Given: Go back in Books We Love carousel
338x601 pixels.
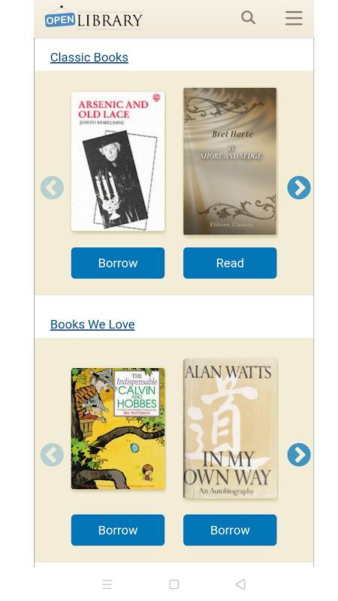Looking at the screenshot, I should click(52, 455).
